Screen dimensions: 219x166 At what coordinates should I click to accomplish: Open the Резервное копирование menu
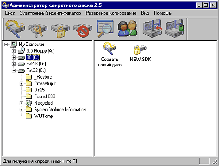tap(111, 13)
